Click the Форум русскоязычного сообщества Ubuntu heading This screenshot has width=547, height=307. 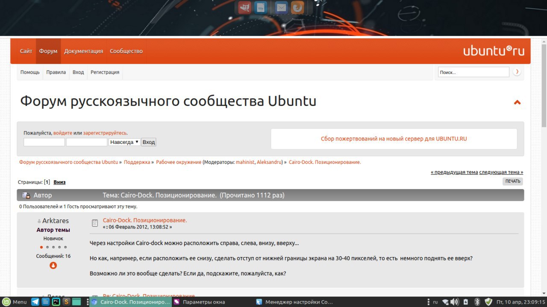point(168,102)
